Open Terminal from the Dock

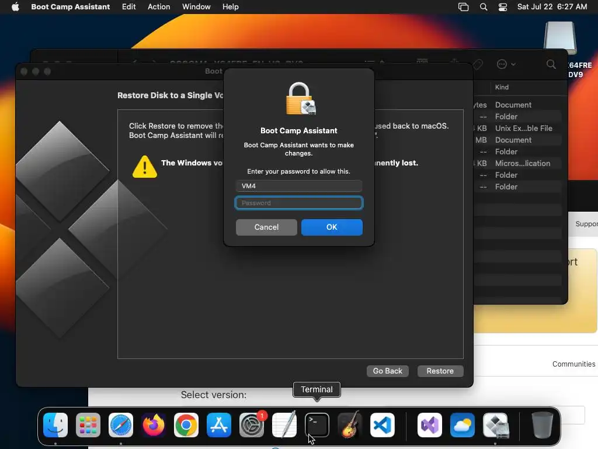(317, 425)
